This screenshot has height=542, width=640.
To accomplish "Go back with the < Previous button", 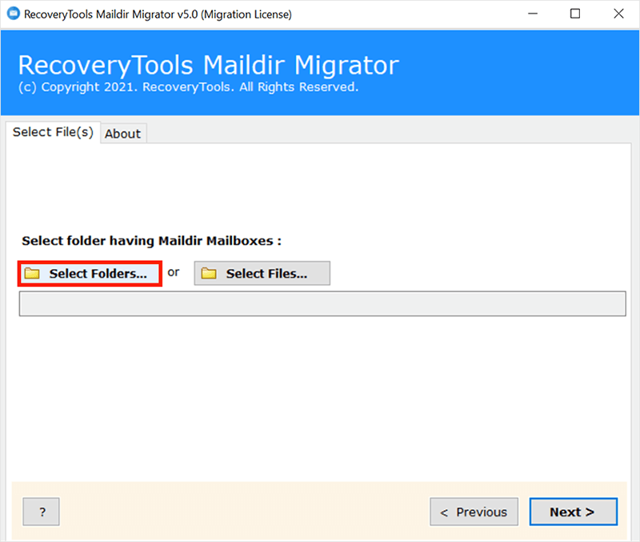I will point(474,512).
